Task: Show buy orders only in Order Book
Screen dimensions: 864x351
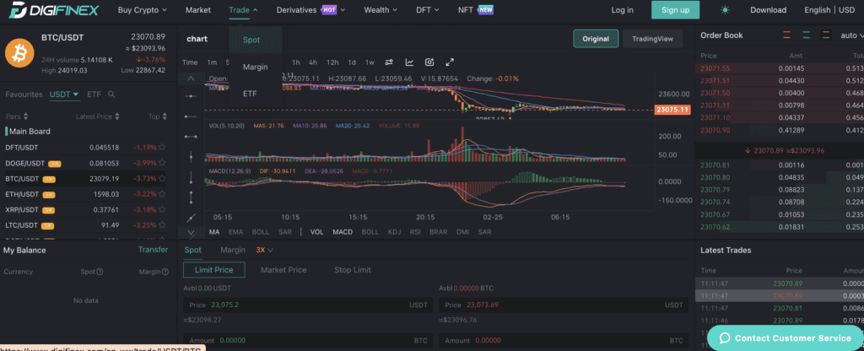Action: [806, 35]
